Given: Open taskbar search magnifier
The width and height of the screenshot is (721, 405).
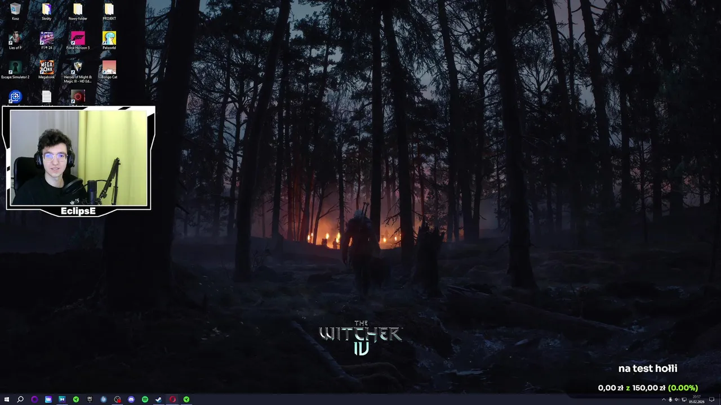Looking at the screenshot, I should click(20, 399).
